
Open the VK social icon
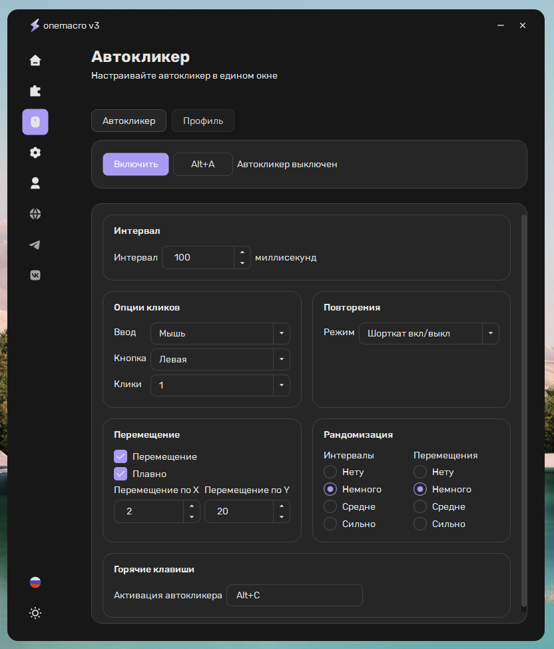click(35, 275)
